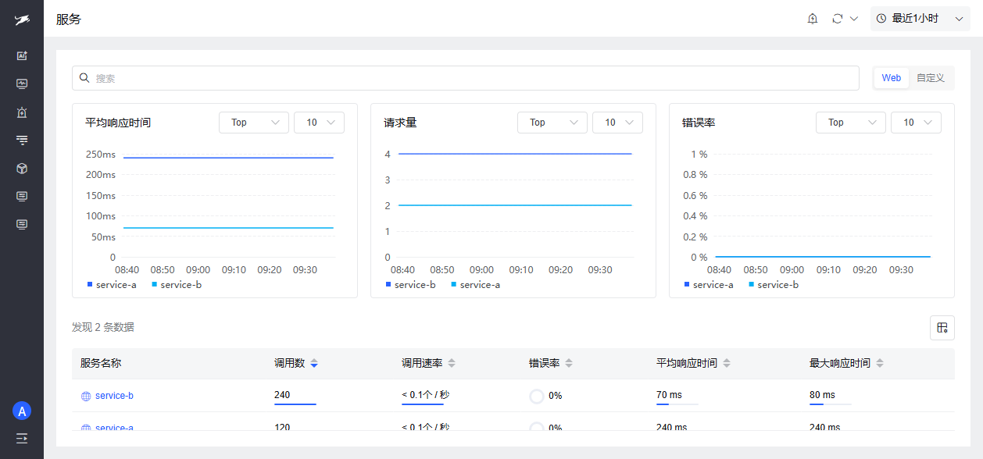Click the search box

pyautogui.click(x=466, y=78)
